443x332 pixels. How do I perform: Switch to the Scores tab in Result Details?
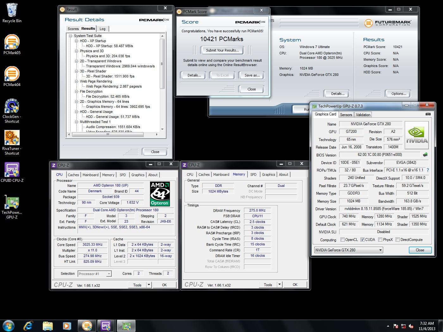coord(73,29)
